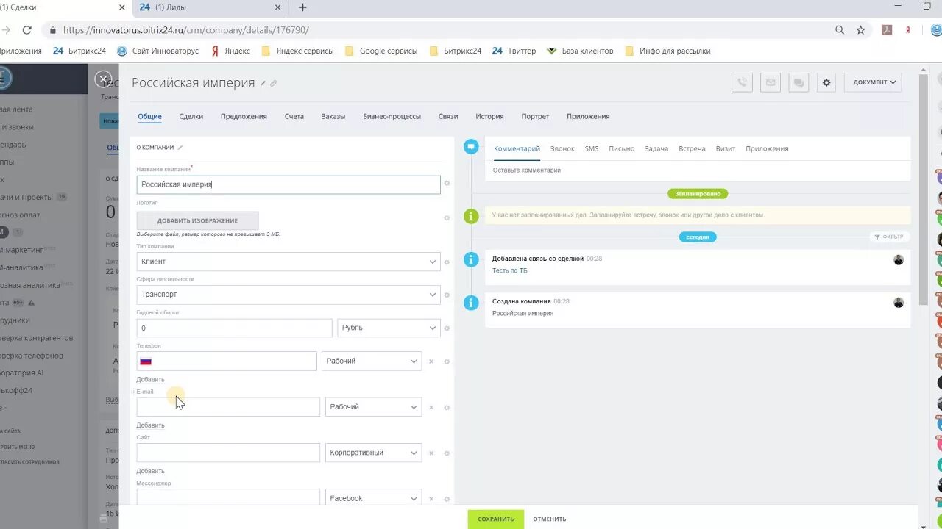Click the email envelope icon in header
942x529 pixels.
[771, 82]
